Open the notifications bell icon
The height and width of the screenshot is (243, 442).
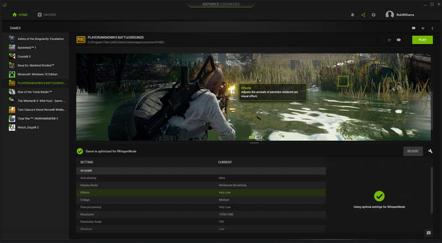coord(352,15)
